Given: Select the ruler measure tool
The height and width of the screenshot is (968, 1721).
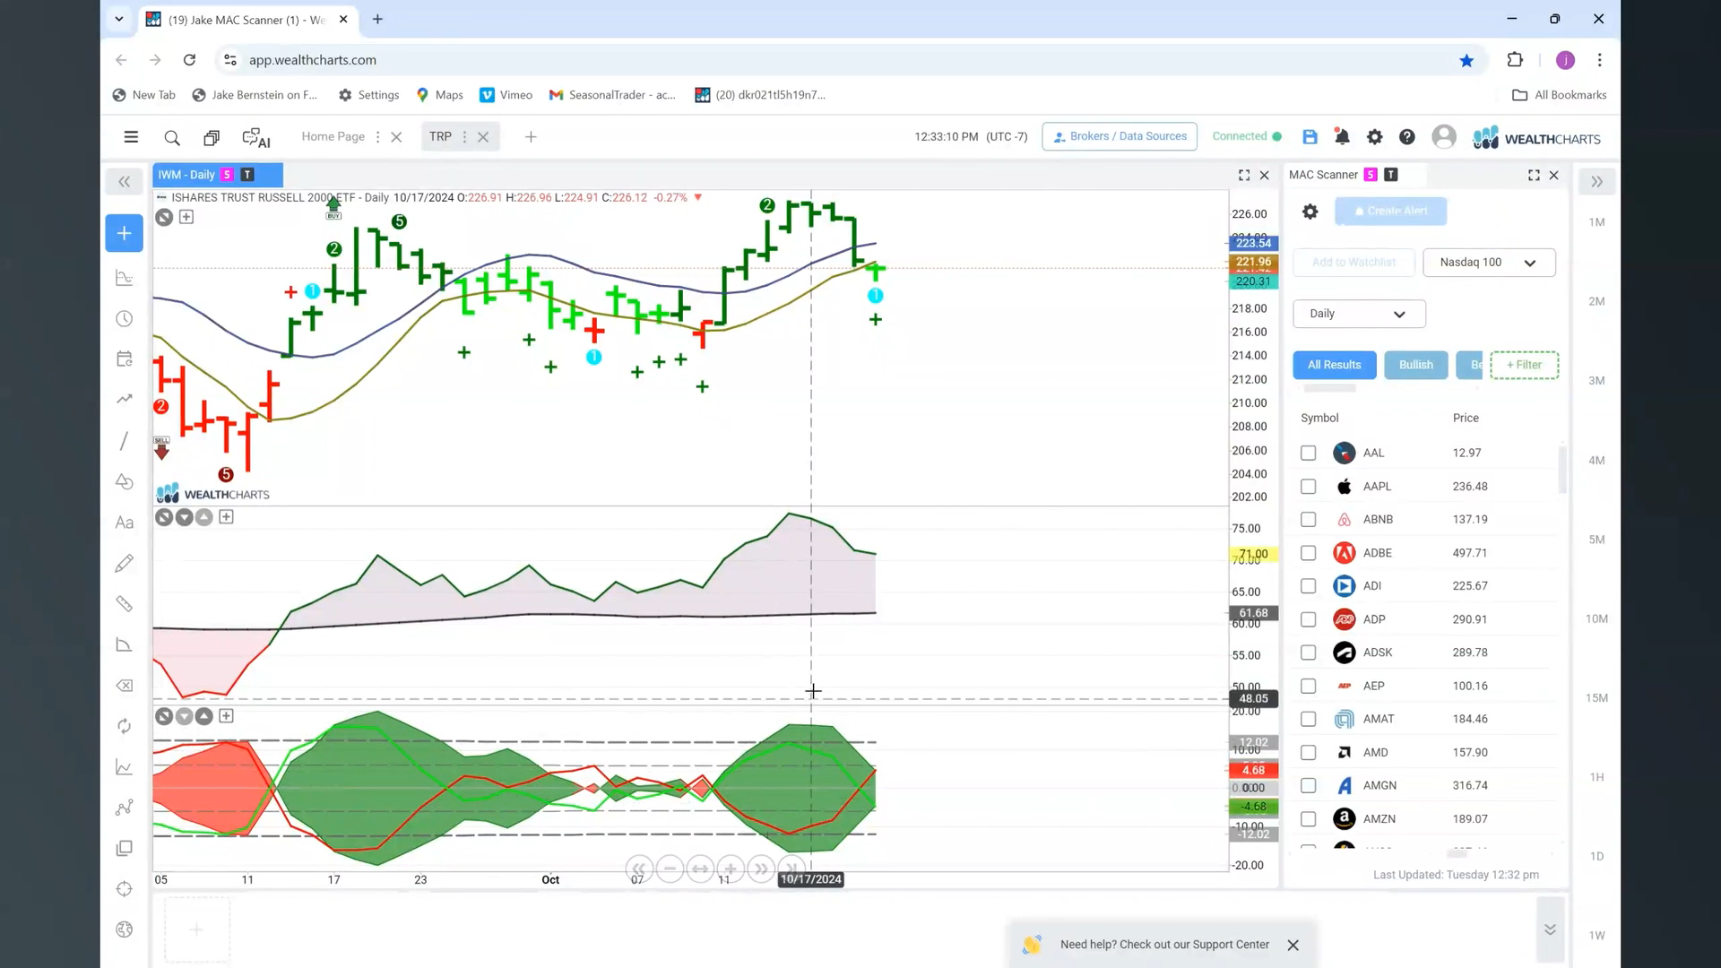Looking at the screenshot, I should click(x=125, y=604).
